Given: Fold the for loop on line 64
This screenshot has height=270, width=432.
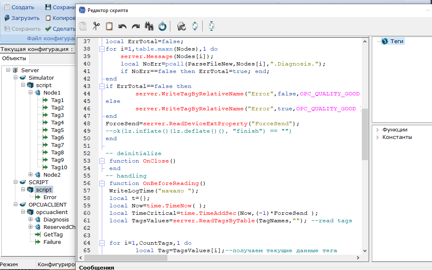Looking at the screenshot, I should (x=102, y=243).
